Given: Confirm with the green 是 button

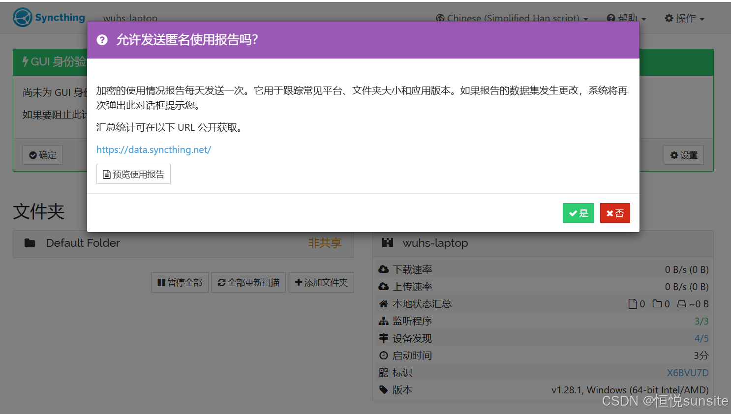Looking at the screenshot, I should click(579, 213).
